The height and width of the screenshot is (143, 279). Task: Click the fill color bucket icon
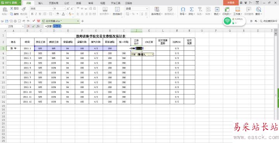(58, 14)
